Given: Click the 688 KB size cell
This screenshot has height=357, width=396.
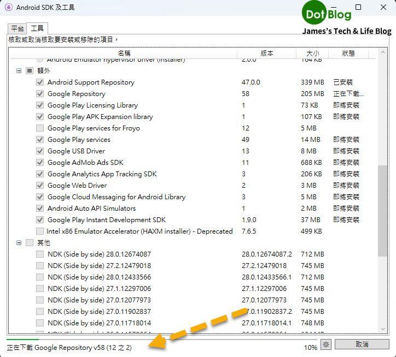Looking at the screenshot, I should (x=311, y=162).
